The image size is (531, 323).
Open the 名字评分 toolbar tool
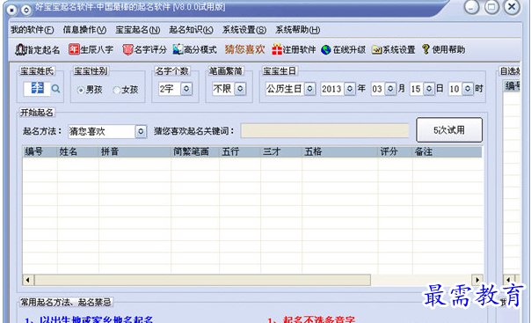pos(144,50)
